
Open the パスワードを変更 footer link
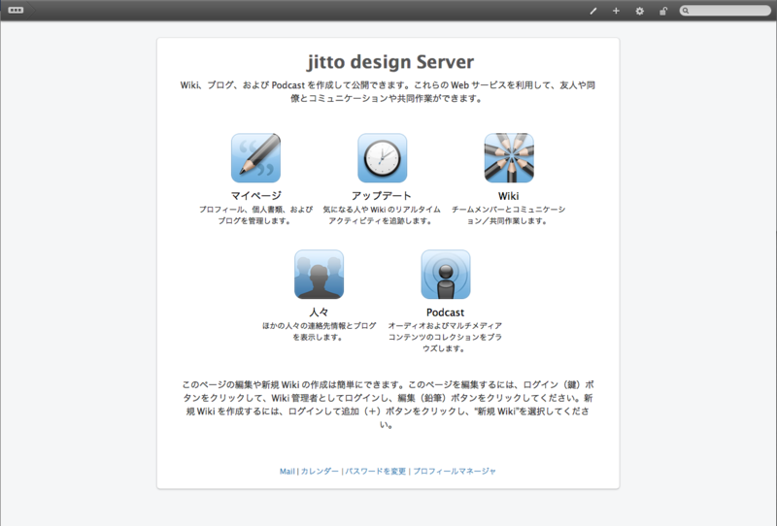point(376,472)
